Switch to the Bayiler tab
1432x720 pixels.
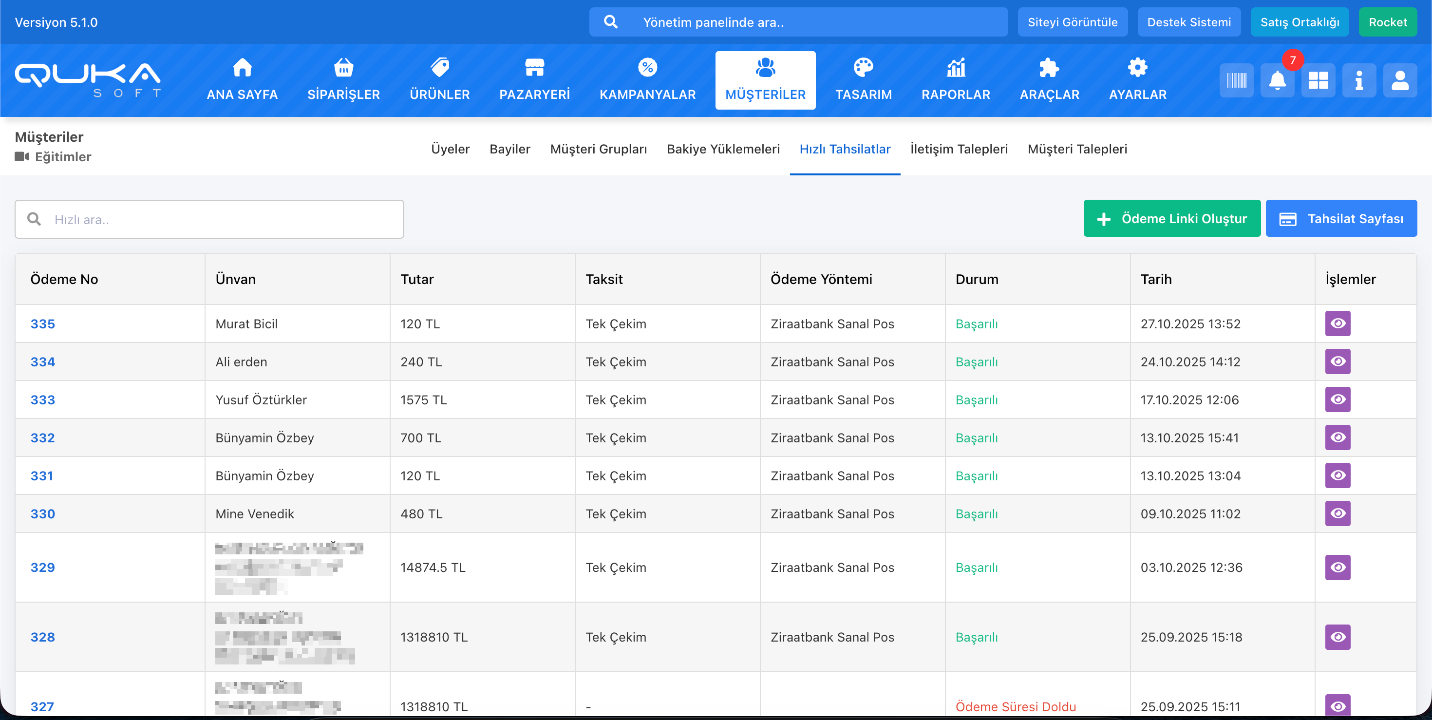(509, 149)
